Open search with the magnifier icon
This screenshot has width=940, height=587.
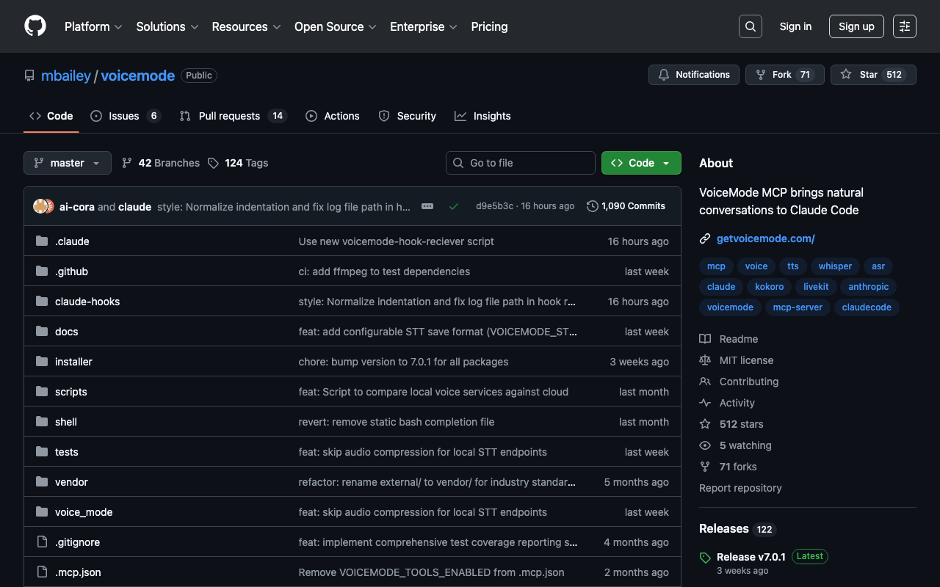[x=750, y=26]
